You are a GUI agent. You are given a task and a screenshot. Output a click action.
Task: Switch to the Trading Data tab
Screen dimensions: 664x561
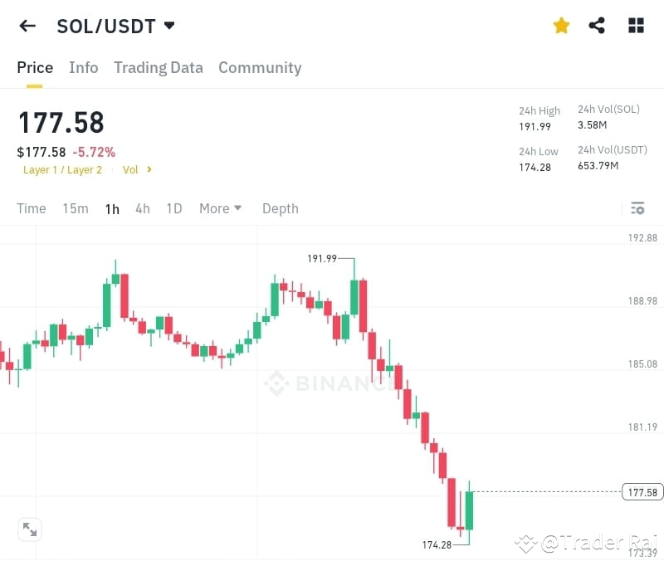point(159,67)
